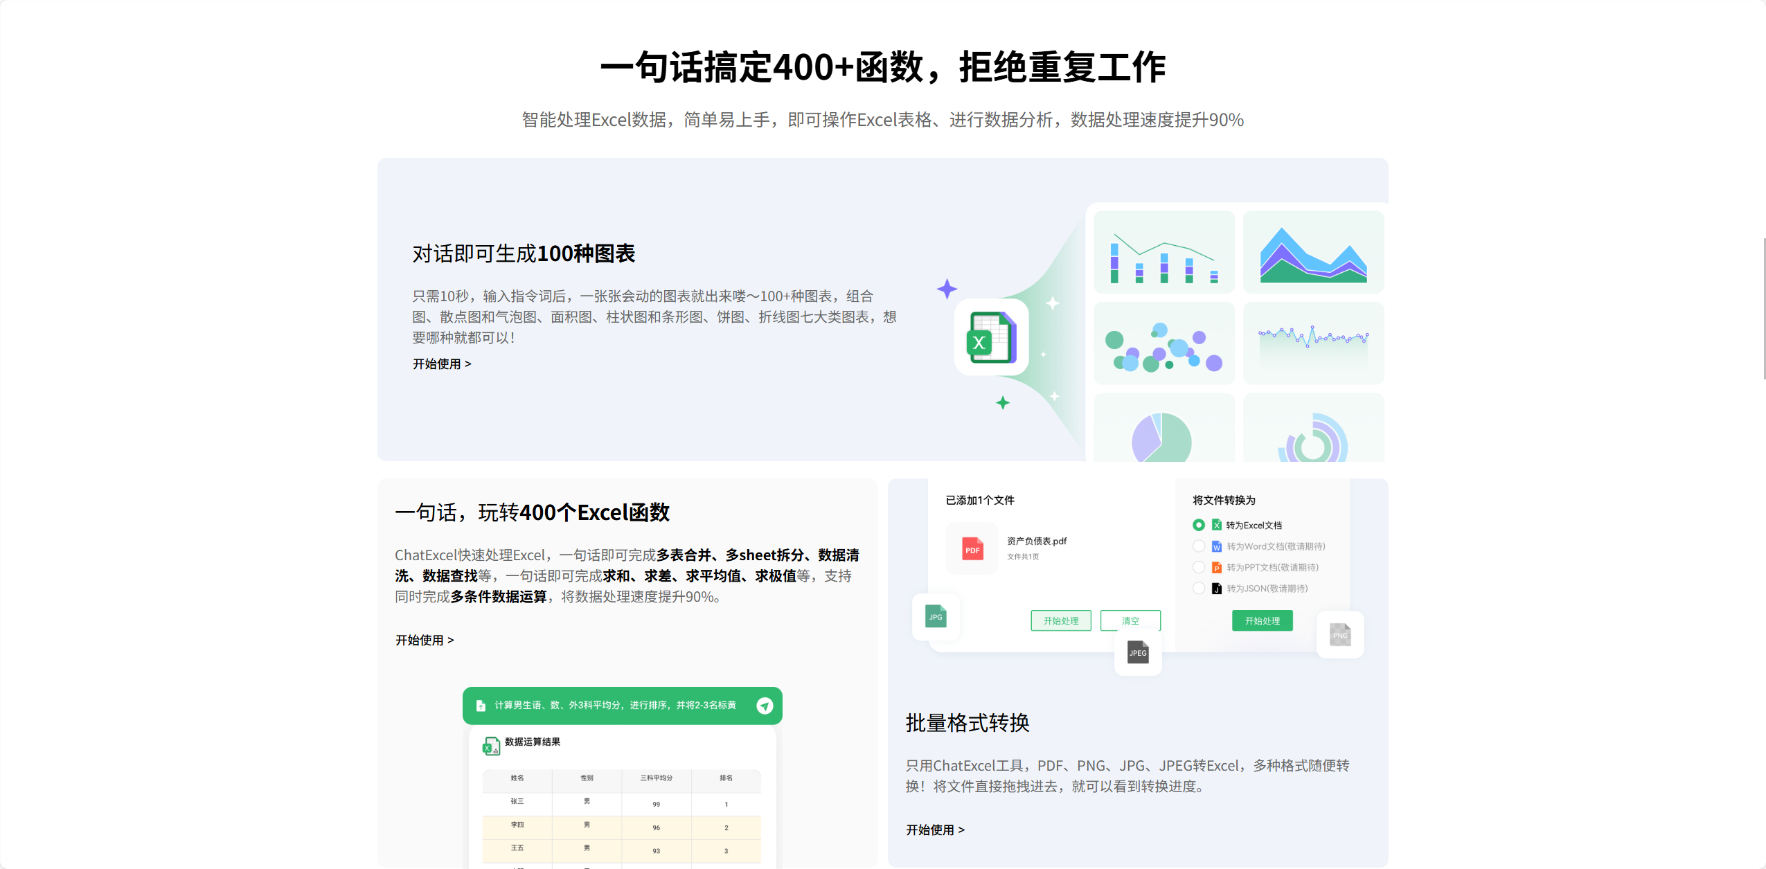Click the 王五 table cell
Screen dimensions: 1766x869
point(517,848)
